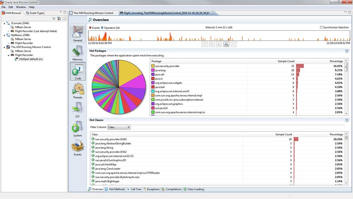Minimize the JVM Browser view panel

click(x=61, y=12)
